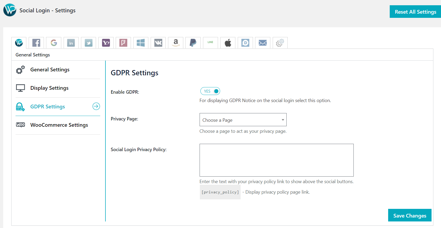Select the LinkedIn provider icon
Viewport: 441px width, 228px height.
click(x=71, y=43)
